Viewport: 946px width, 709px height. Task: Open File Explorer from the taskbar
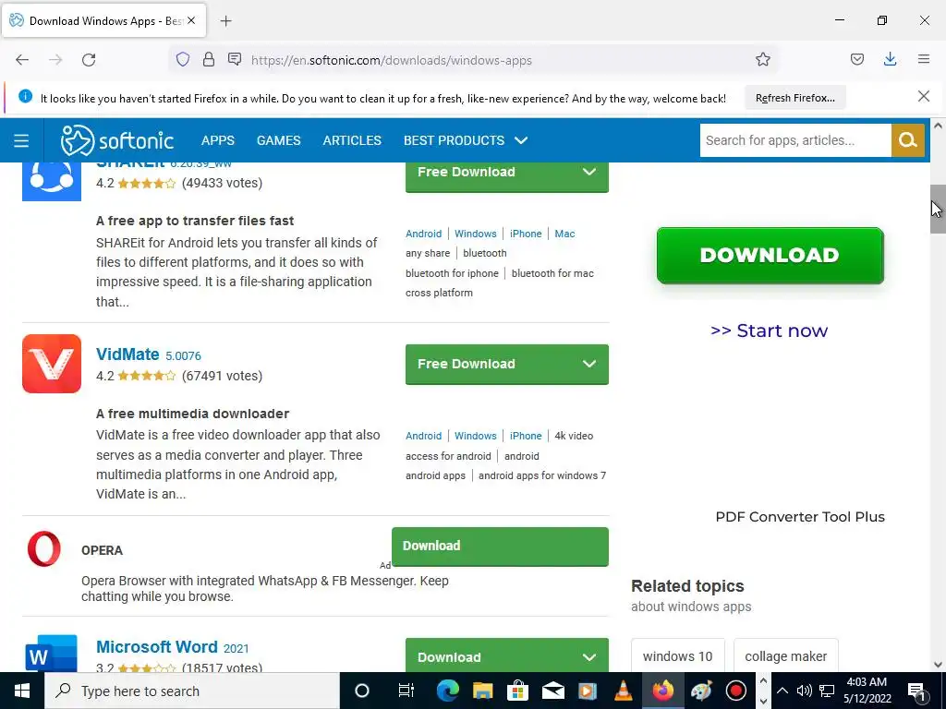click(x=482, y=691)
